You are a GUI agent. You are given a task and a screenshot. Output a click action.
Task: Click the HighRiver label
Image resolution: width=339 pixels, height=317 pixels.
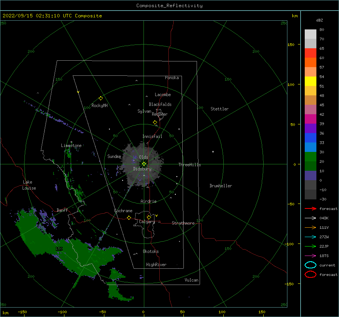click(x=156, y=265)
